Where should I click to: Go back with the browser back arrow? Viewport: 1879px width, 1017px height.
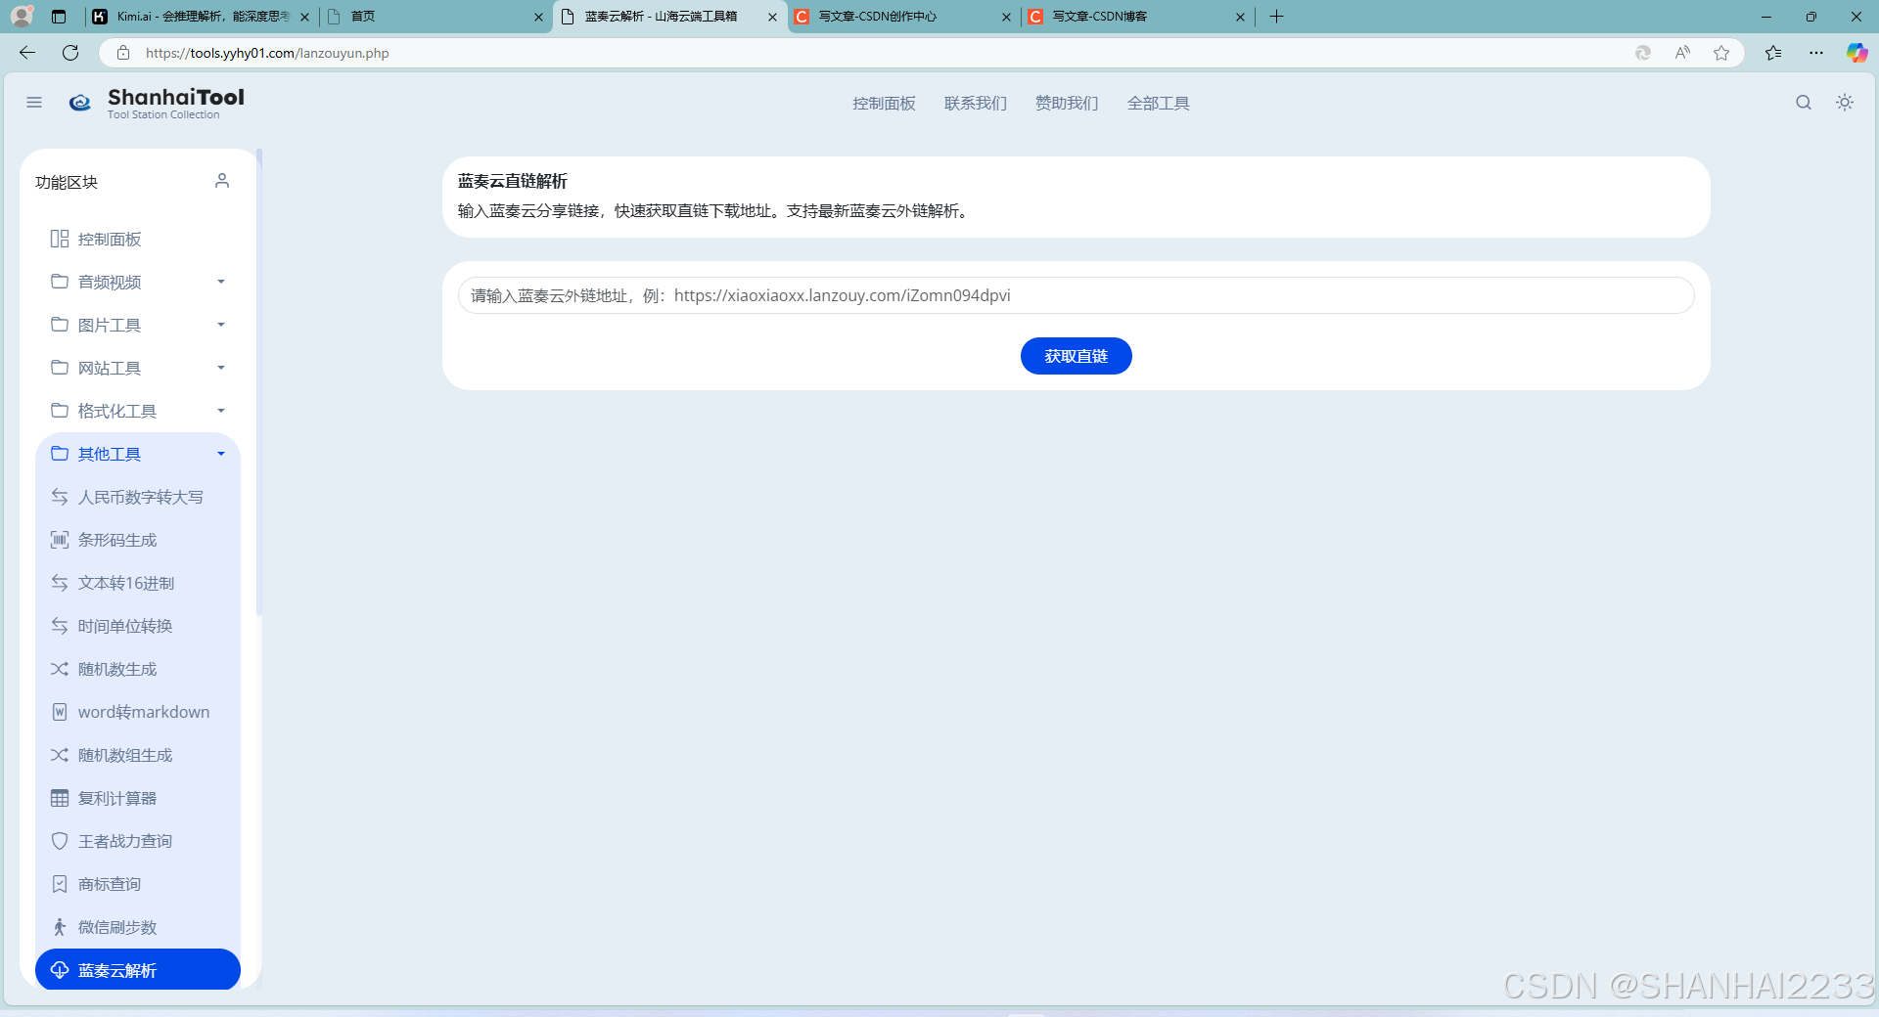[x=27, y=53]
